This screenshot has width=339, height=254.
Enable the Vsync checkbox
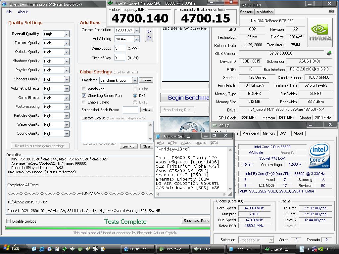point(84,102)
